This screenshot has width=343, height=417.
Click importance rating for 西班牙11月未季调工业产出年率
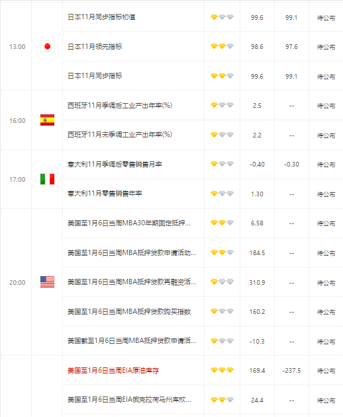(222, 135)
